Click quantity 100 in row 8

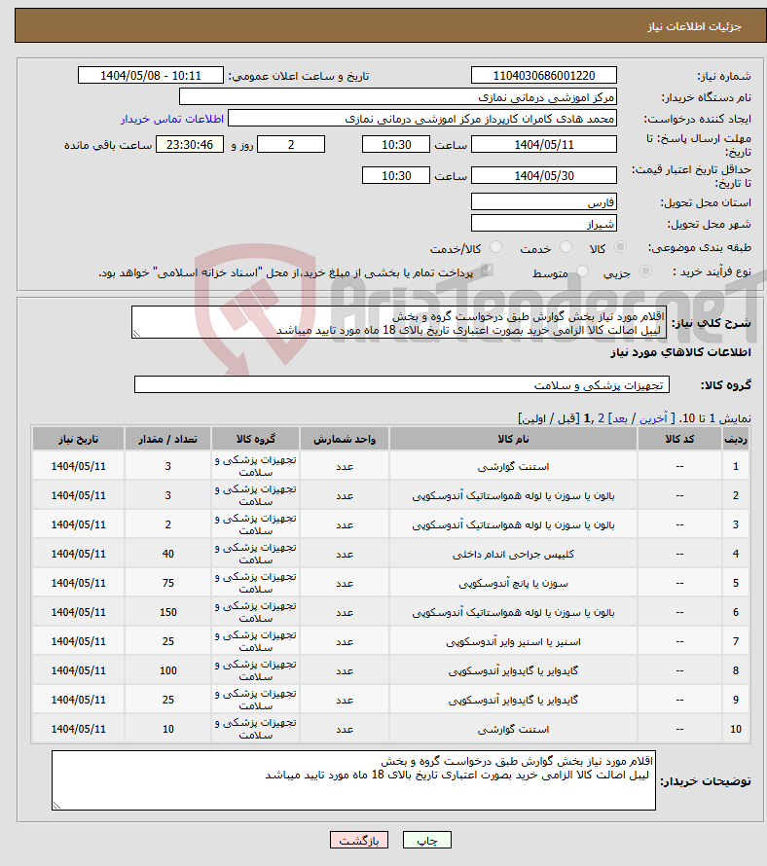(168, 671)
